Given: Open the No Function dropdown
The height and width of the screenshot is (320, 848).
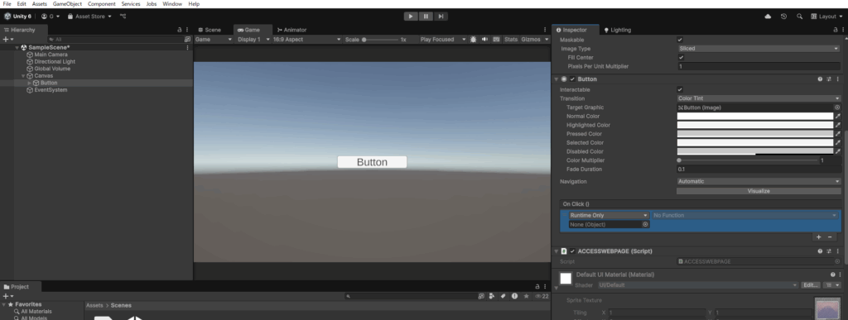Looking at the screenshot, I should 744,215.
